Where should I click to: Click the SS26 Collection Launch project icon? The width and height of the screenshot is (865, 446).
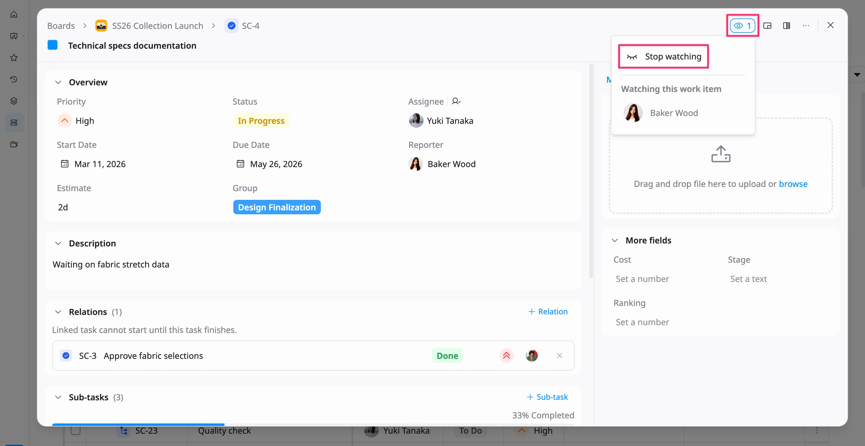pos(101,26)
